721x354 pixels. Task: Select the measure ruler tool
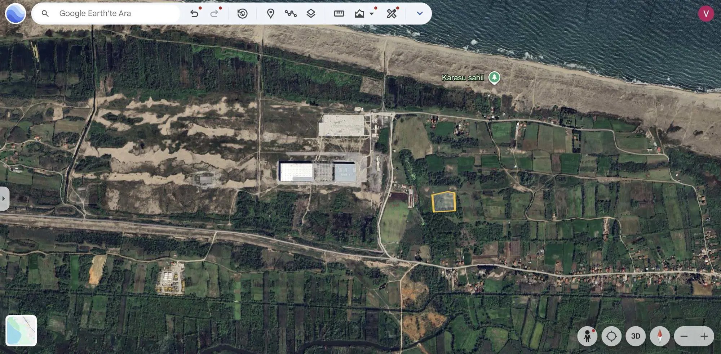[x=339, y=14]
